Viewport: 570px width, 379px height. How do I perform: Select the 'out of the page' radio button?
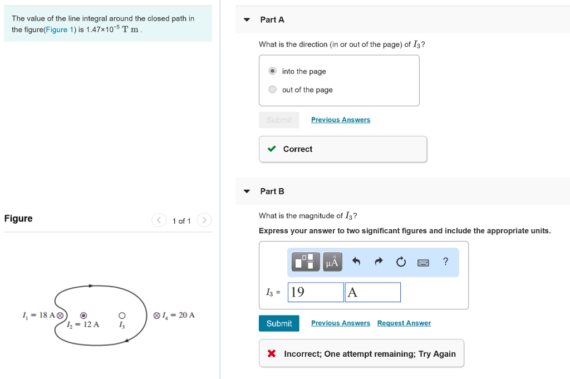pyautogui.click(x=272, y=89)
